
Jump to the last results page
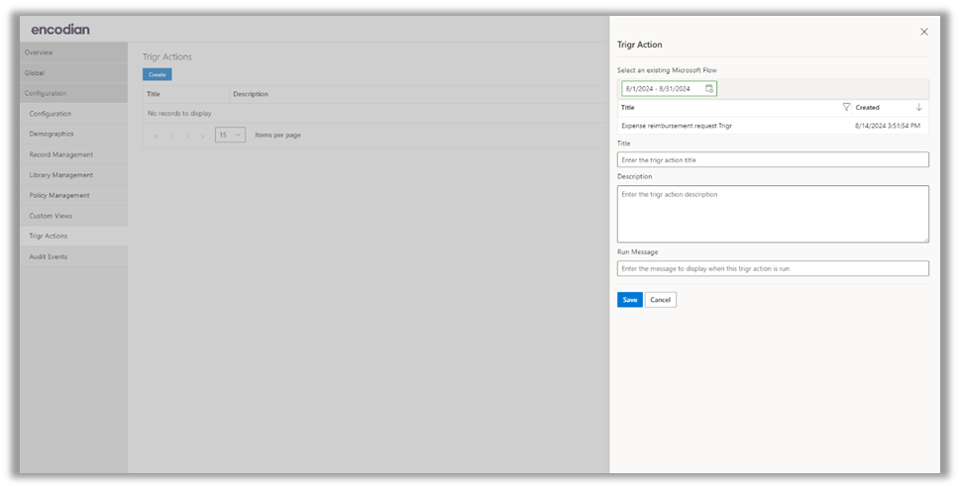click(x=203, y=136)
